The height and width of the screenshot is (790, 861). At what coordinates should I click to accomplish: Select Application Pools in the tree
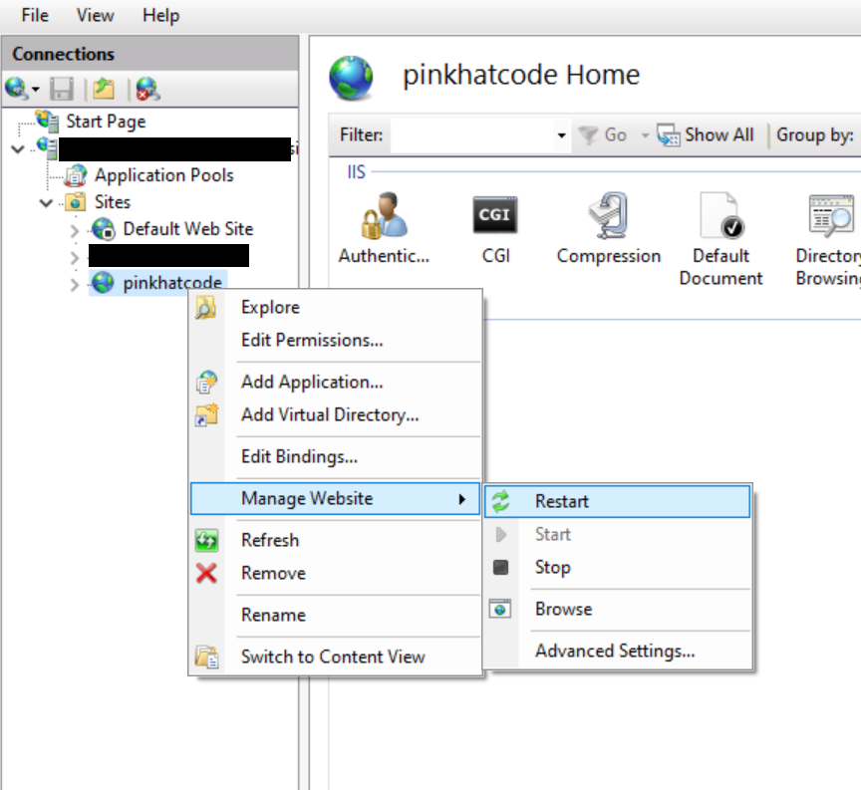[x=163, y=175]
